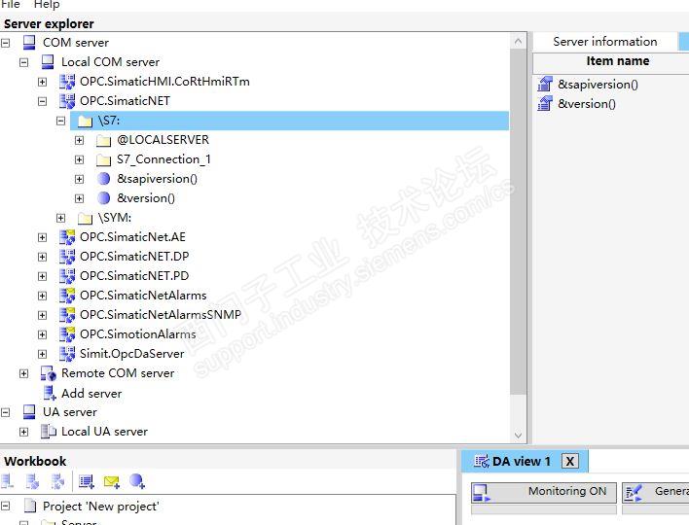Collapse the UA server node
Image resolution: width=689 pixels, height=525 pixels.
(5, 412)
